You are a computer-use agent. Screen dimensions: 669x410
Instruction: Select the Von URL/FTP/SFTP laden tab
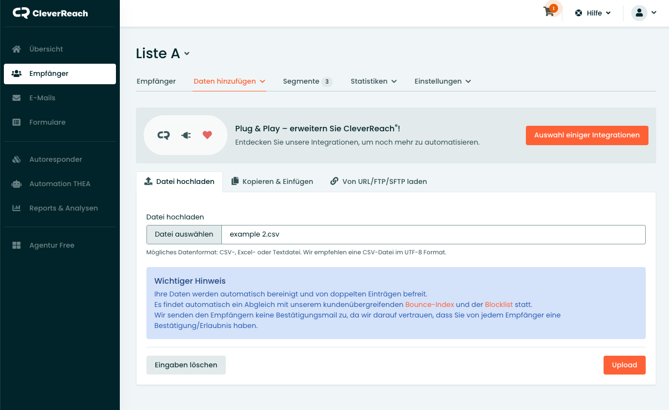378,182
